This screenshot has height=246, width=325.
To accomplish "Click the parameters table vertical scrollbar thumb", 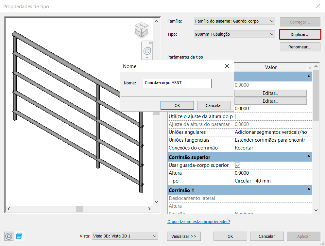I will pos(316,95).
